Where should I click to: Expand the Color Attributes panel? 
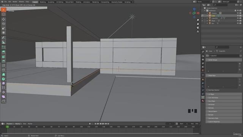tap(224, 98)
